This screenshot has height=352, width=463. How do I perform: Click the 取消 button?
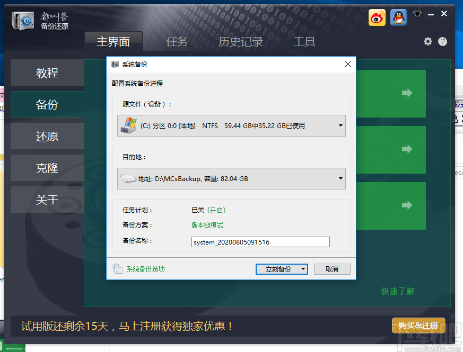[332, 269]
